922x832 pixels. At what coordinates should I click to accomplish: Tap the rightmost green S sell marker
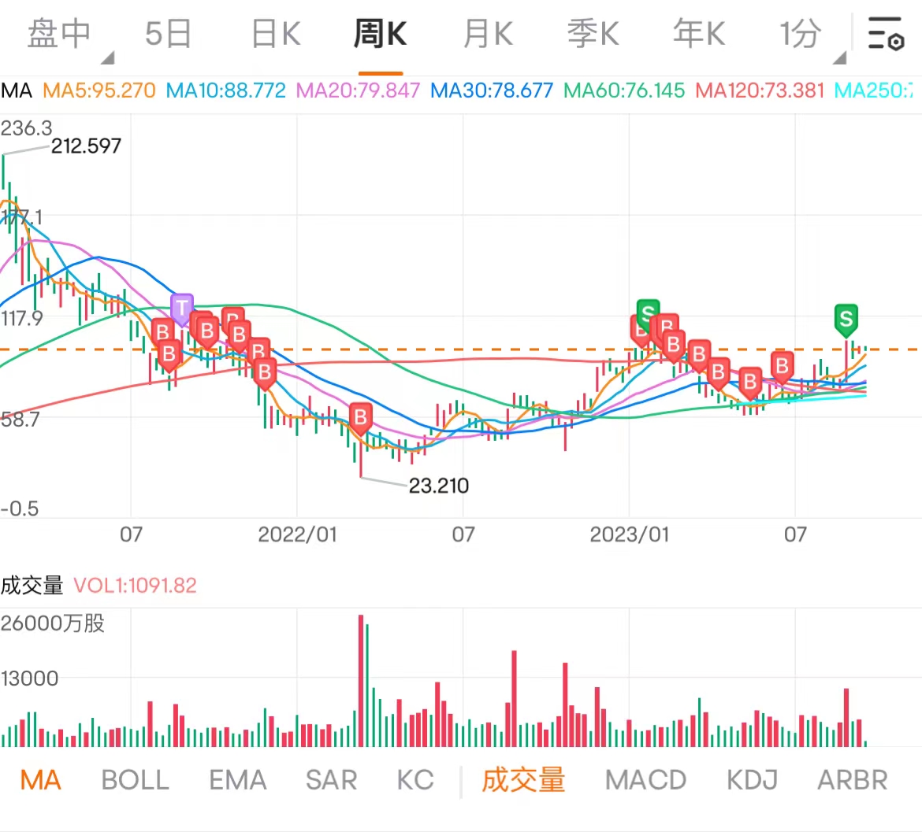click(846, 320)
